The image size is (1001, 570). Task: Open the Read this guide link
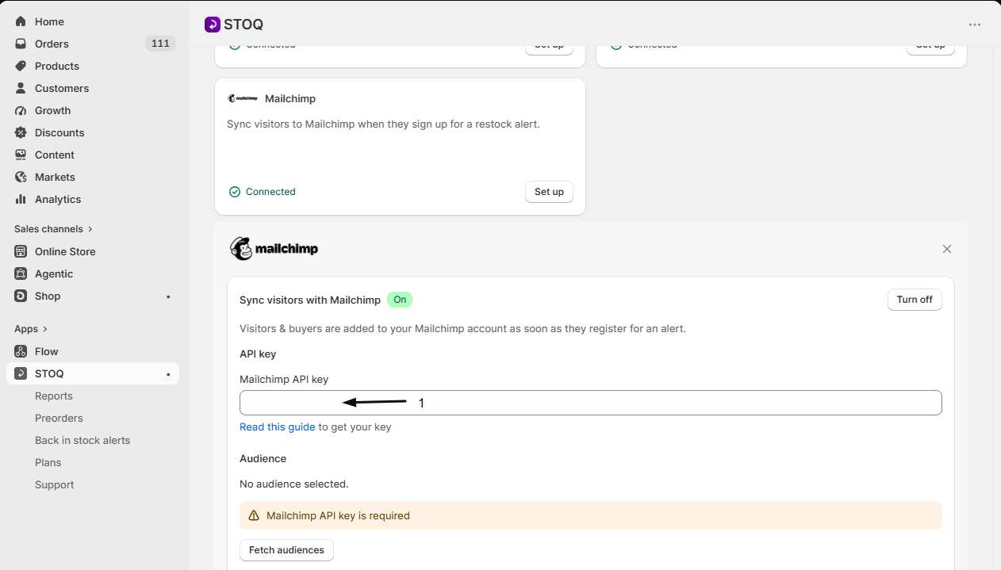278,427
